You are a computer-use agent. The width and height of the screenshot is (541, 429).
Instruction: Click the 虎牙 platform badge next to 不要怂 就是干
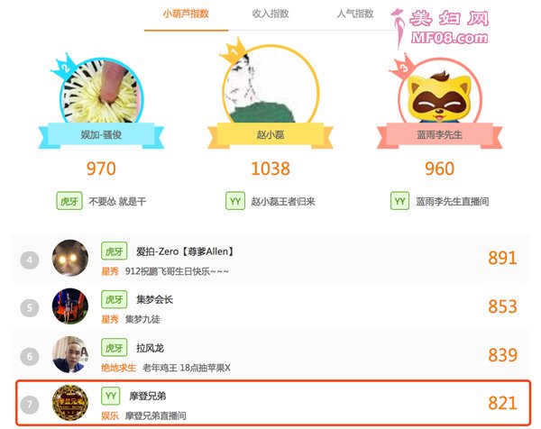pos(69,201)
